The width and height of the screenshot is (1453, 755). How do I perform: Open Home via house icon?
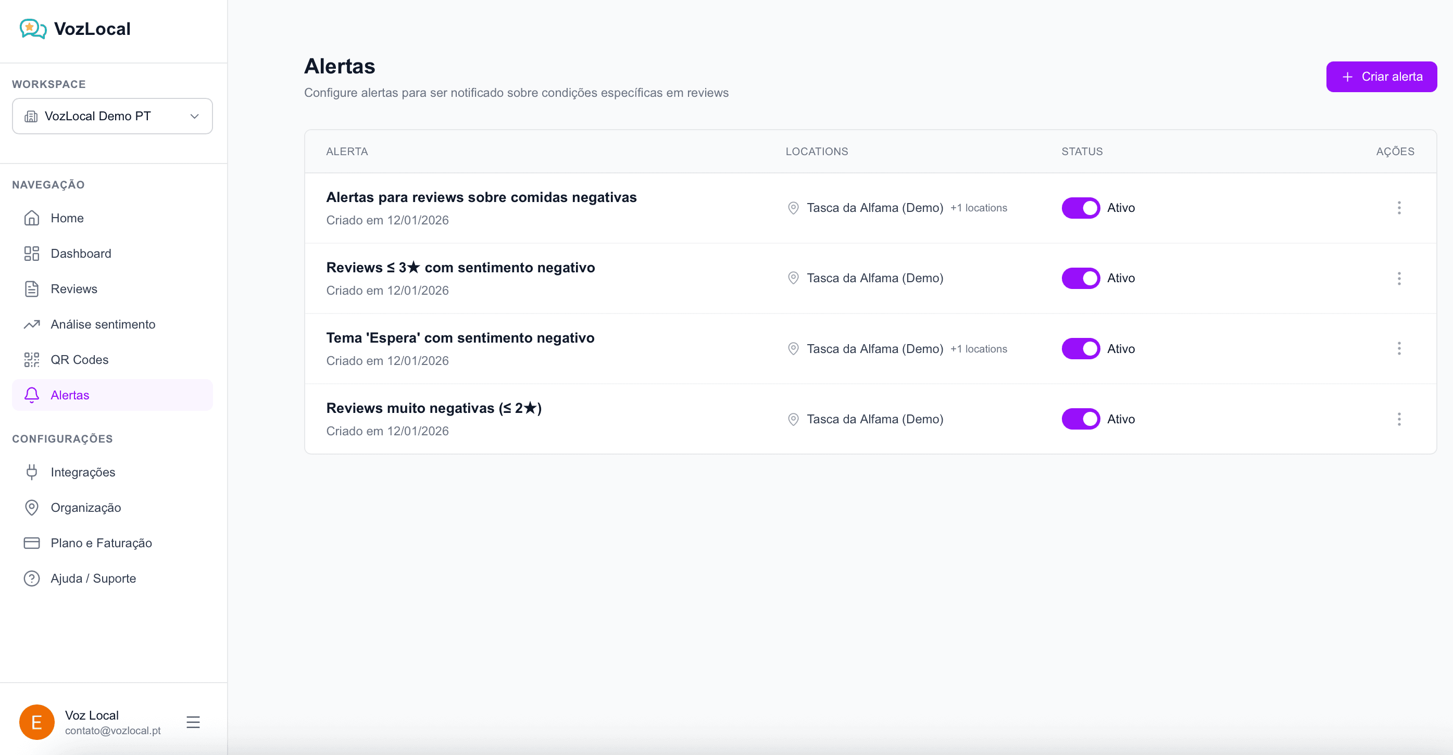32,218
